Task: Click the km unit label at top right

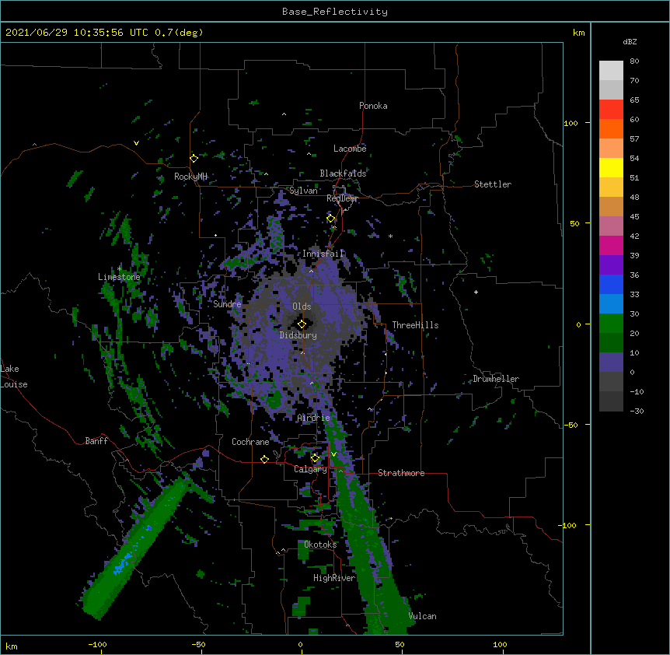Action: click(578, 33)
